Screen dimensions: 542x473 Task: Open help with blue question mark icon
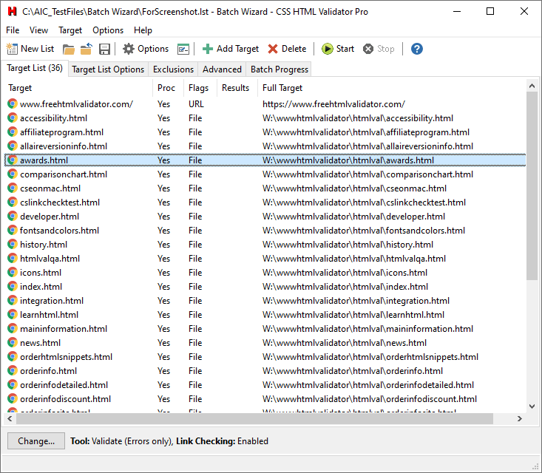pyautogui.click(x=417, y=49)
